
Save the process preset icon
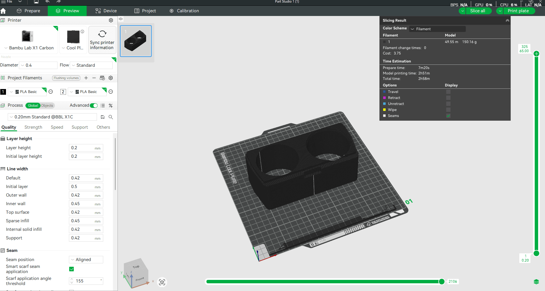(x=103, y=117)
